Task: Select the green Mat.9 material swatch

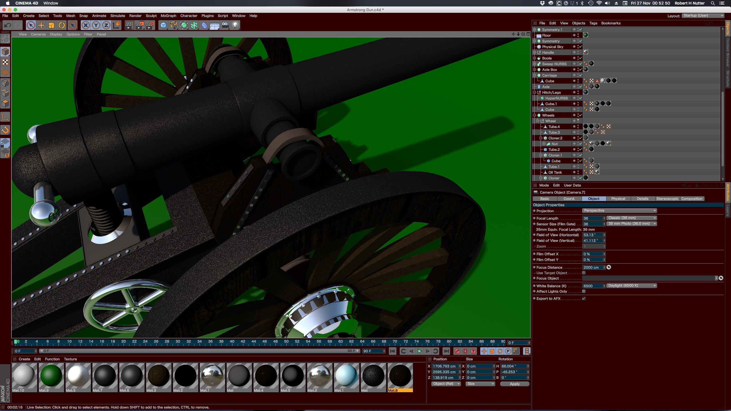Action: point(51,377)
